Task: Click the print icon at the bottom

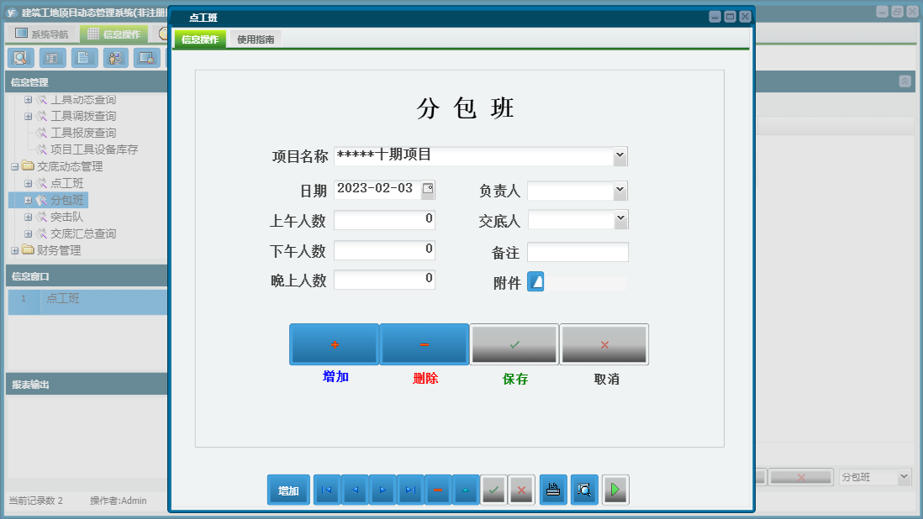Action: 553,490
